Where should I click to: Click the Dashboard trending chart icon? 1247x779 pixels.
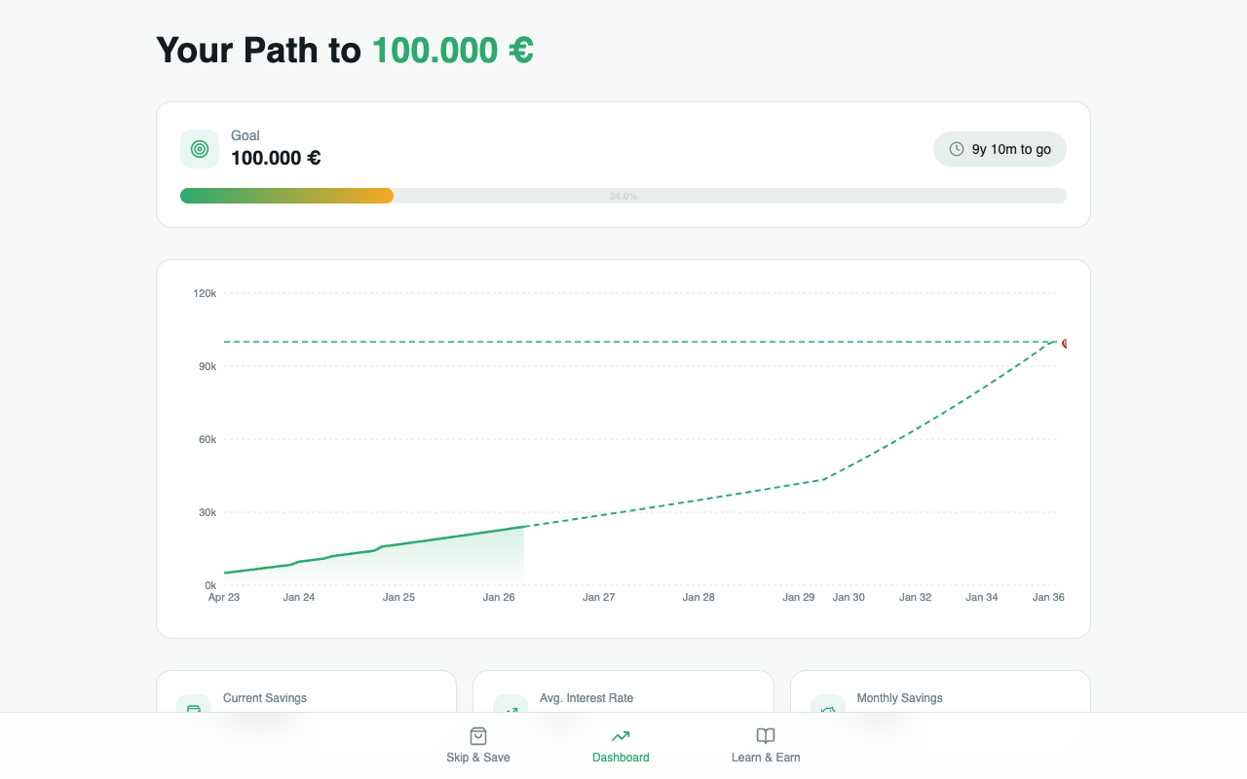tap(621, 736)
